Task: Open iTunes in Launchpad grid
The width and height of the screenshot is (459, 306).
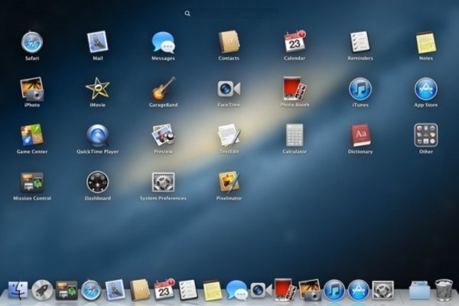Action: tap(360, 89)
